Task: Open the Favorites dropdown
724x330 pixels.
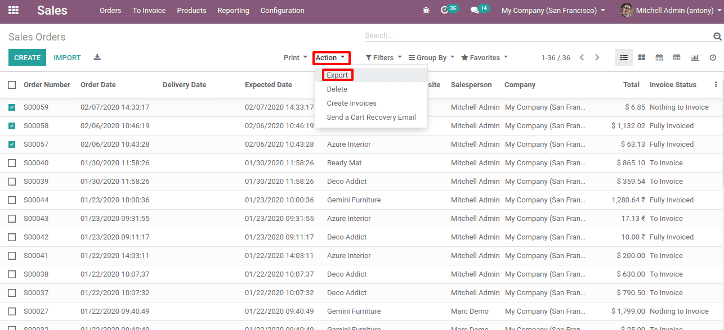Action: coord(484,57)
